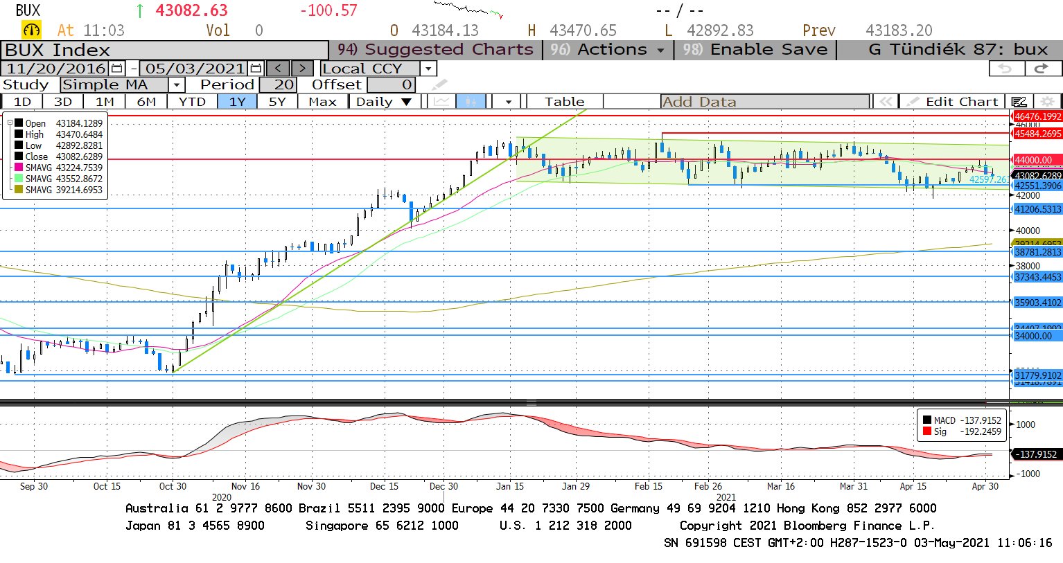Select the 1Y range tab
Viewport: 1063px width, 563px height.
[x=237, y=102]
